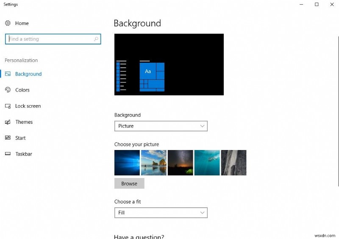
Task: Click the search magnifier icon
Action: click(x=96, y=39)
